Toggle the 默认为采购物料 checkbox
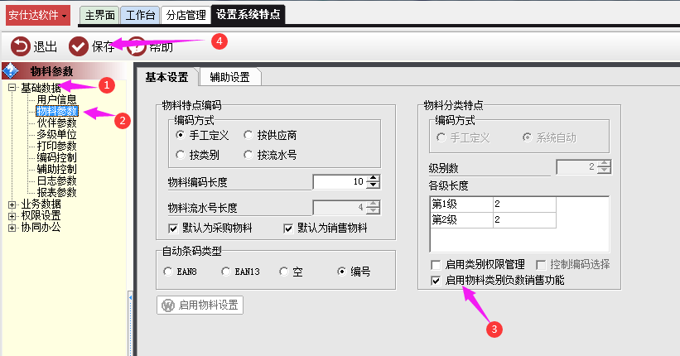 tap(173, 229)
